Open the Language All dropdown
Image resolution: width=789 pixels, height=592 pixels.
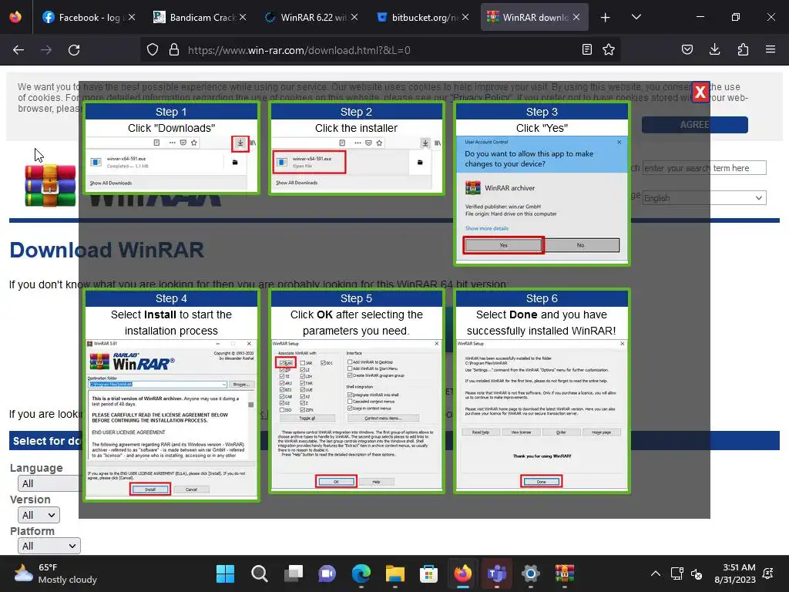tap(49, 484)
